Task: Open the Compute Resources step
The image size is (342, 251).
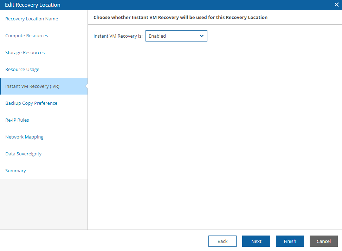Action: click(27, 36)
